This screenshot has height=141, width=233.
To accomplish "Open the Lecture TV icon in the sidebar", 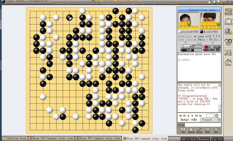I will (x=228, y=22).
